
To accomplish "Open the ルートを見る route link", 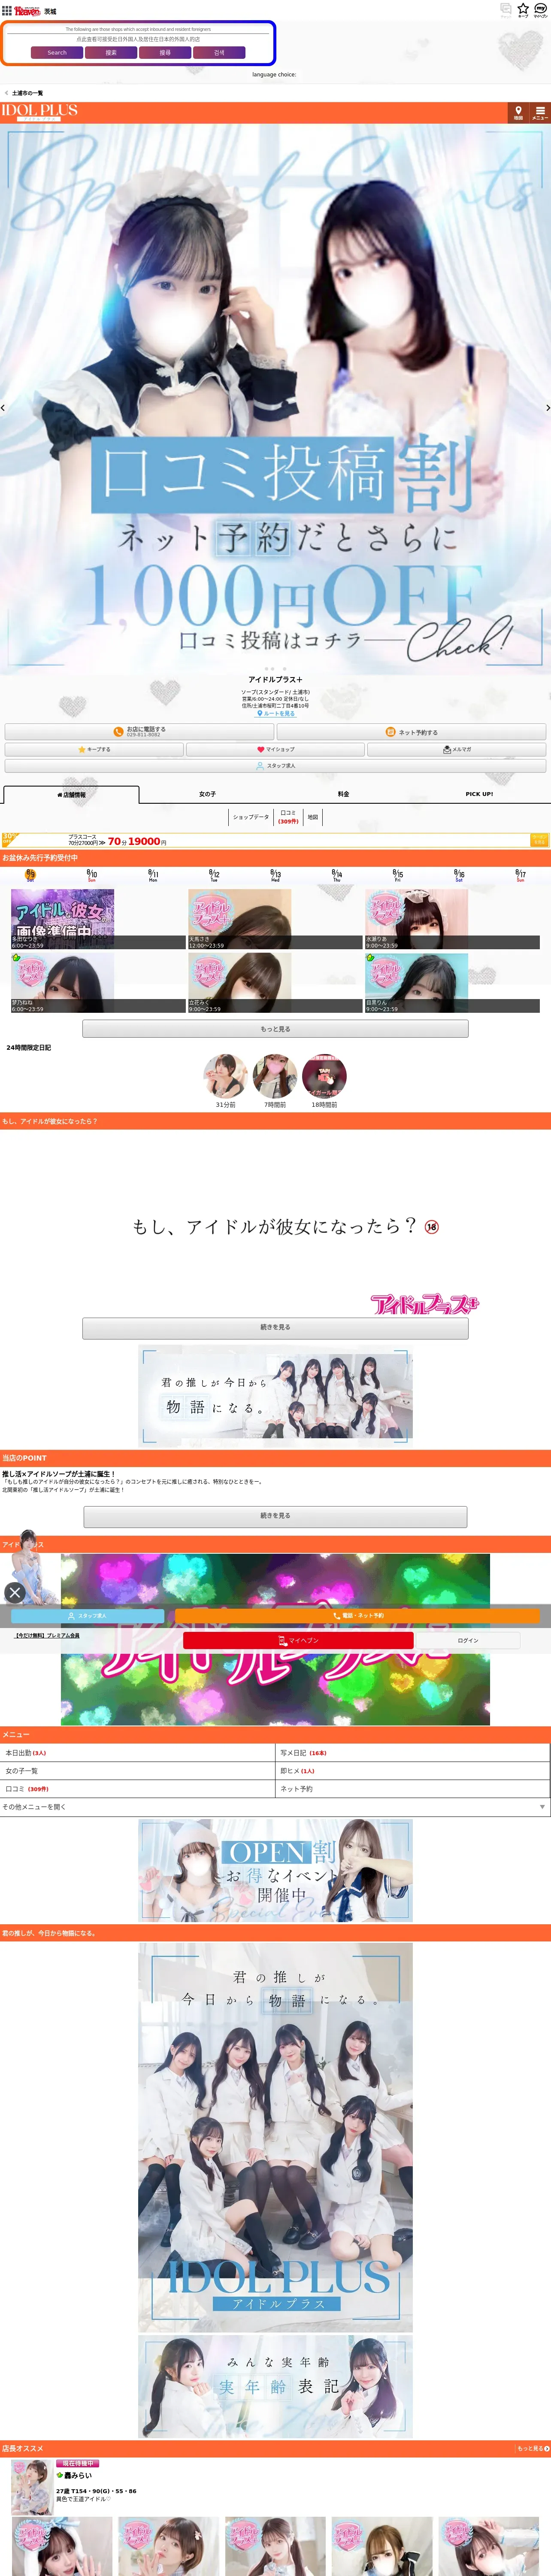I will tap(276, 713).
